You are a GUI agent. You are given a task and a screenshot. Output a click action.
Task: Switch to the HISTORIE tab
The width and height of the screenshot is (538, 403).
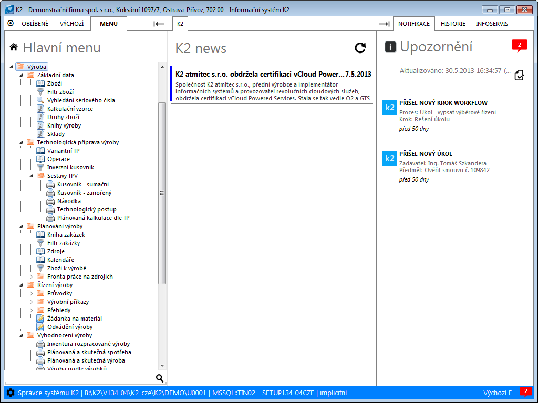[x=453, y=24]
